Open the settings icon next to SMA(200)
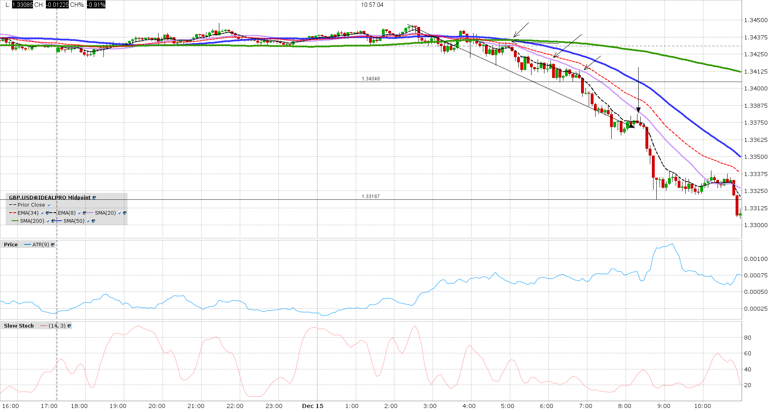 [53, 221]
